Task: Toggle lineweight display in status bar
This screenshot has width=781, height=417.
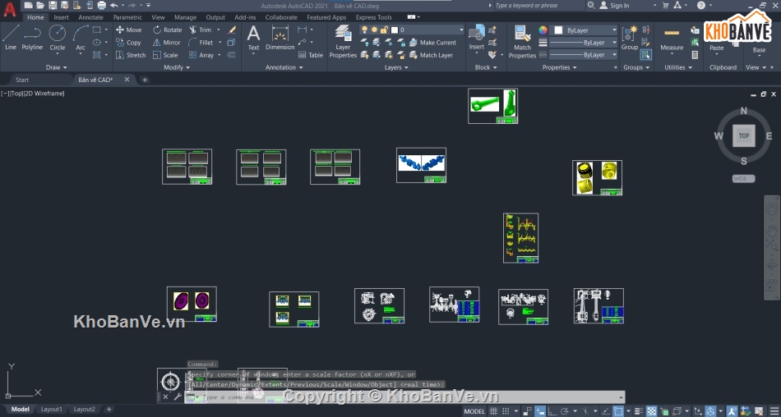Action: coord(639,411)
